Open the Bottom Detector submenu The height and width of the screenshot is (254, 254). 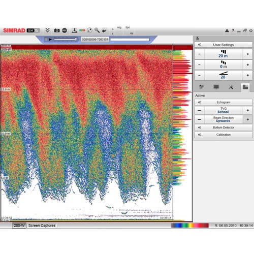pyautogui.click(x=224, y=128)
